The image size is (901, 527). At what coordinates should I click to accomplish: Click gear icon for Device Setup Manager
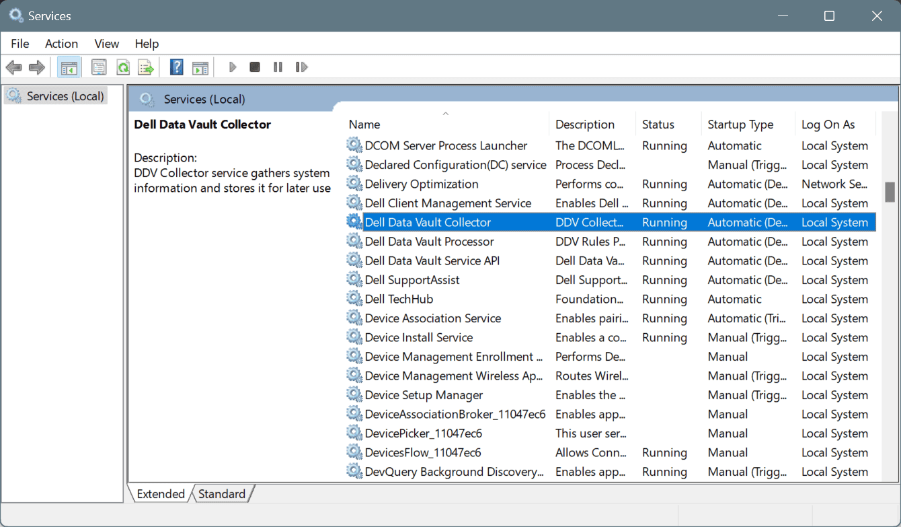click(x=354, y=395)
